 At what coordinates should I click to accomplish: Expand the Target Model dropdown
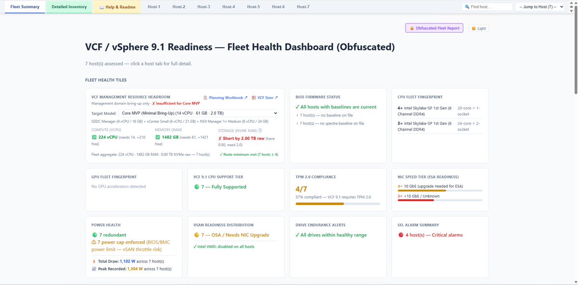198,113
